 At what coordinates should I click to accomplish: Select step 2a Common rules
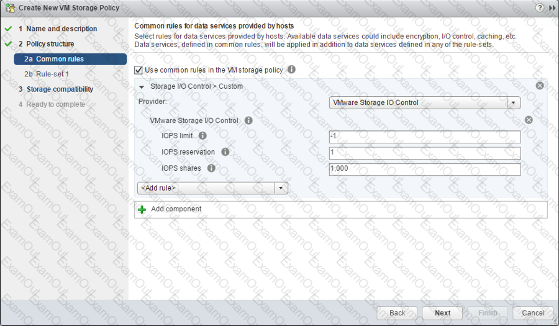pos(70,59)
